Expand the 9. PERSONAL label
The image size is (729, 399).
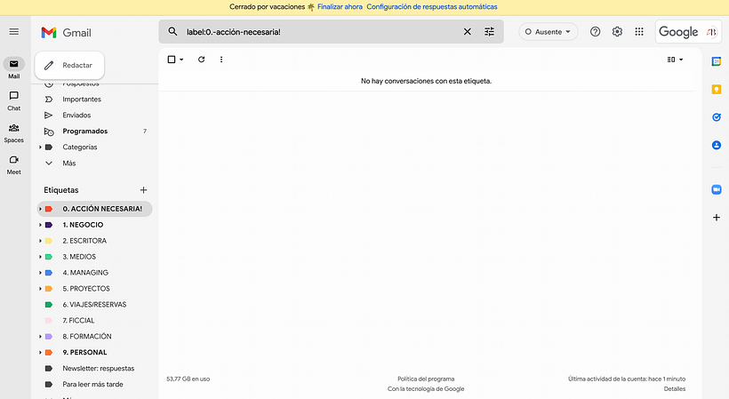(x=40, y=353)
